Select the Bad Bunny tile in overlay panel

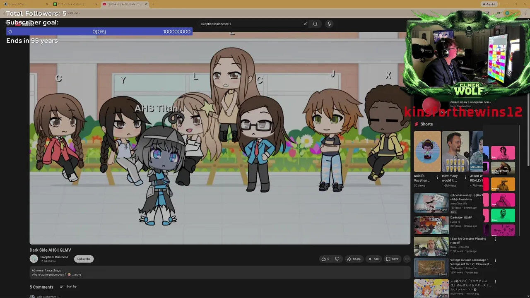(503, 168)
